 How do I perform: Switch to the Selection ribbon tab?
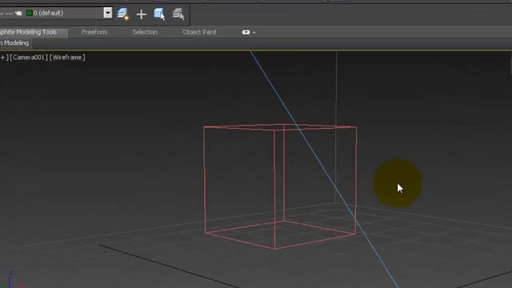(x=145, y=32)
